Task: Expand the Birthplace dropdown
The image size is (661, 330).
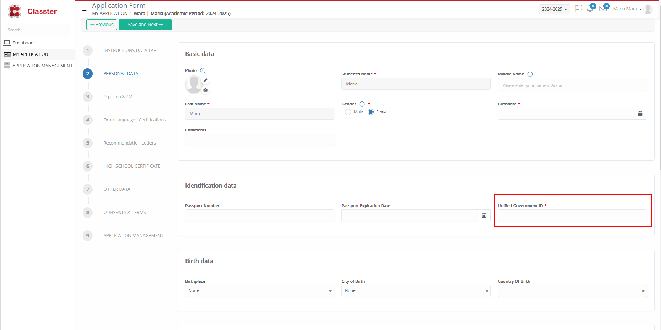Action: pyautogui.click(x=259, y=291)
